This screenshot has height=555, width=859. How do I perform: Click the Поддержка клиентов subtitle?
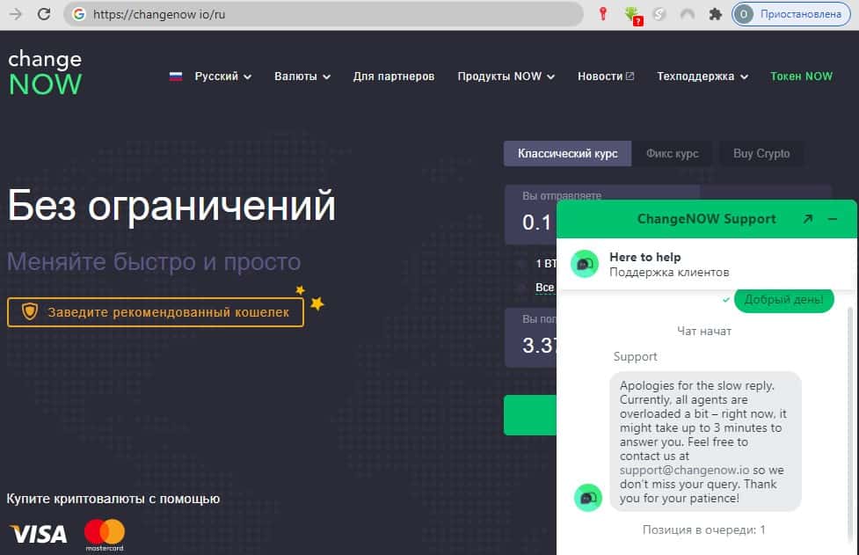(669, 273)
